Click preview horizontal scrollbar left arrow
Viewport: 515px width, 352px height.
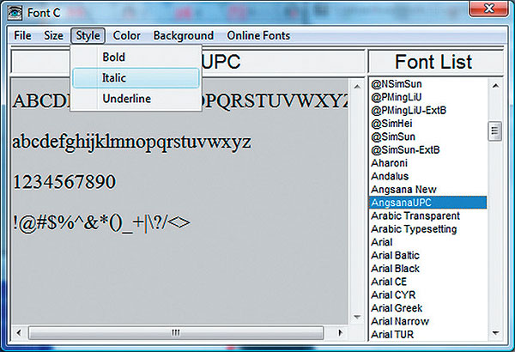pos(19,332)
